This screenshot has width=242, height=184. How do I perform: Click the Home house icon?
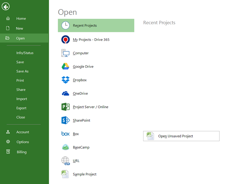(8, 18)
